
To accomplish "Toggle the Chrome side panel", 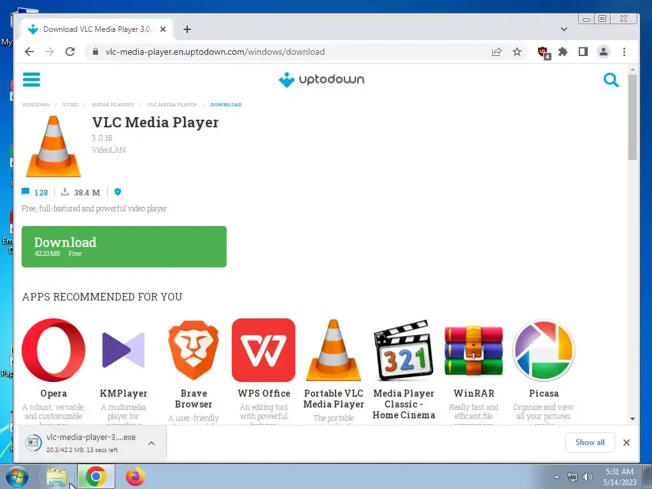I will click(583, 52).
